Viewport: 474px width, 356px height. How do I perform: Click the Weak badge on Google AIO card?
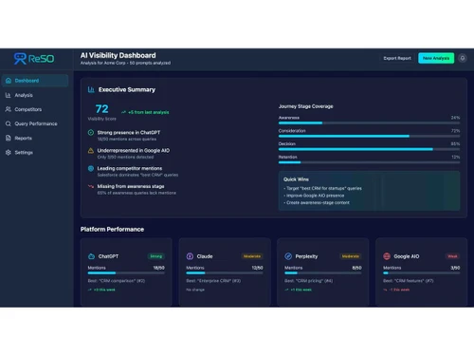click(452, 256)
